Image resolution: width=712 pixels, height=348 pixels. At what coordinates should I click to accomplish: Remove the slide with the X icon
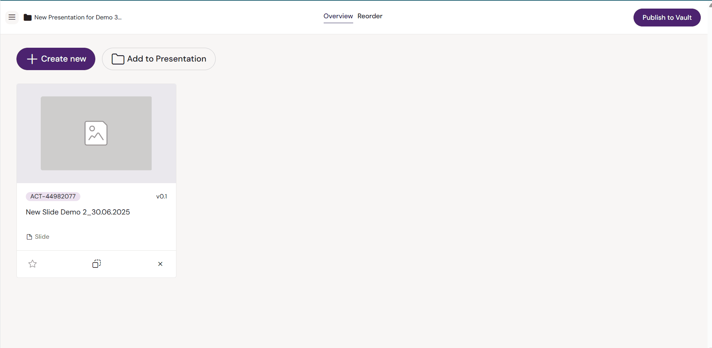click(x=160, y=264)
